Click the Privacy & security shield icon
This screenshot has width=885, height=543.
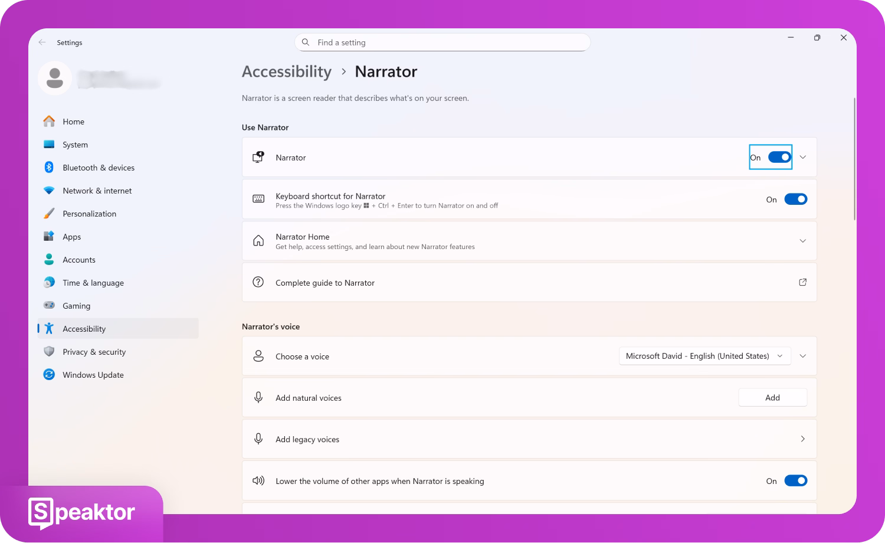pyautogui.click(x=49, y=352)
